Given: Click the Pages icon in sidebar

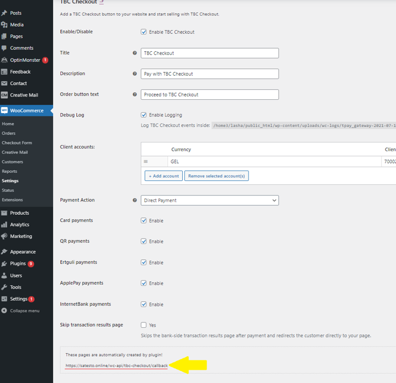Looking at the screenshot, I should 4,36.
